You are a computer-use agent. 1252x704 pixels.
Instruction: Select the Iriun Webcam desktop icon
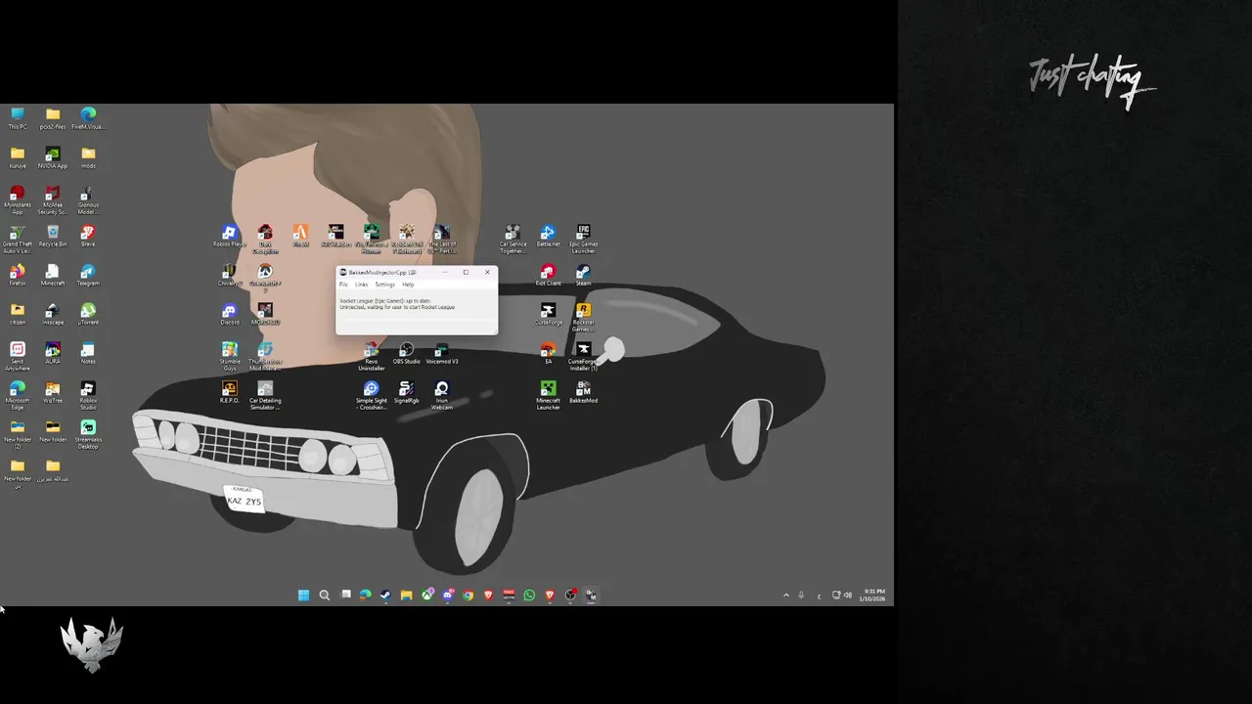441,395
